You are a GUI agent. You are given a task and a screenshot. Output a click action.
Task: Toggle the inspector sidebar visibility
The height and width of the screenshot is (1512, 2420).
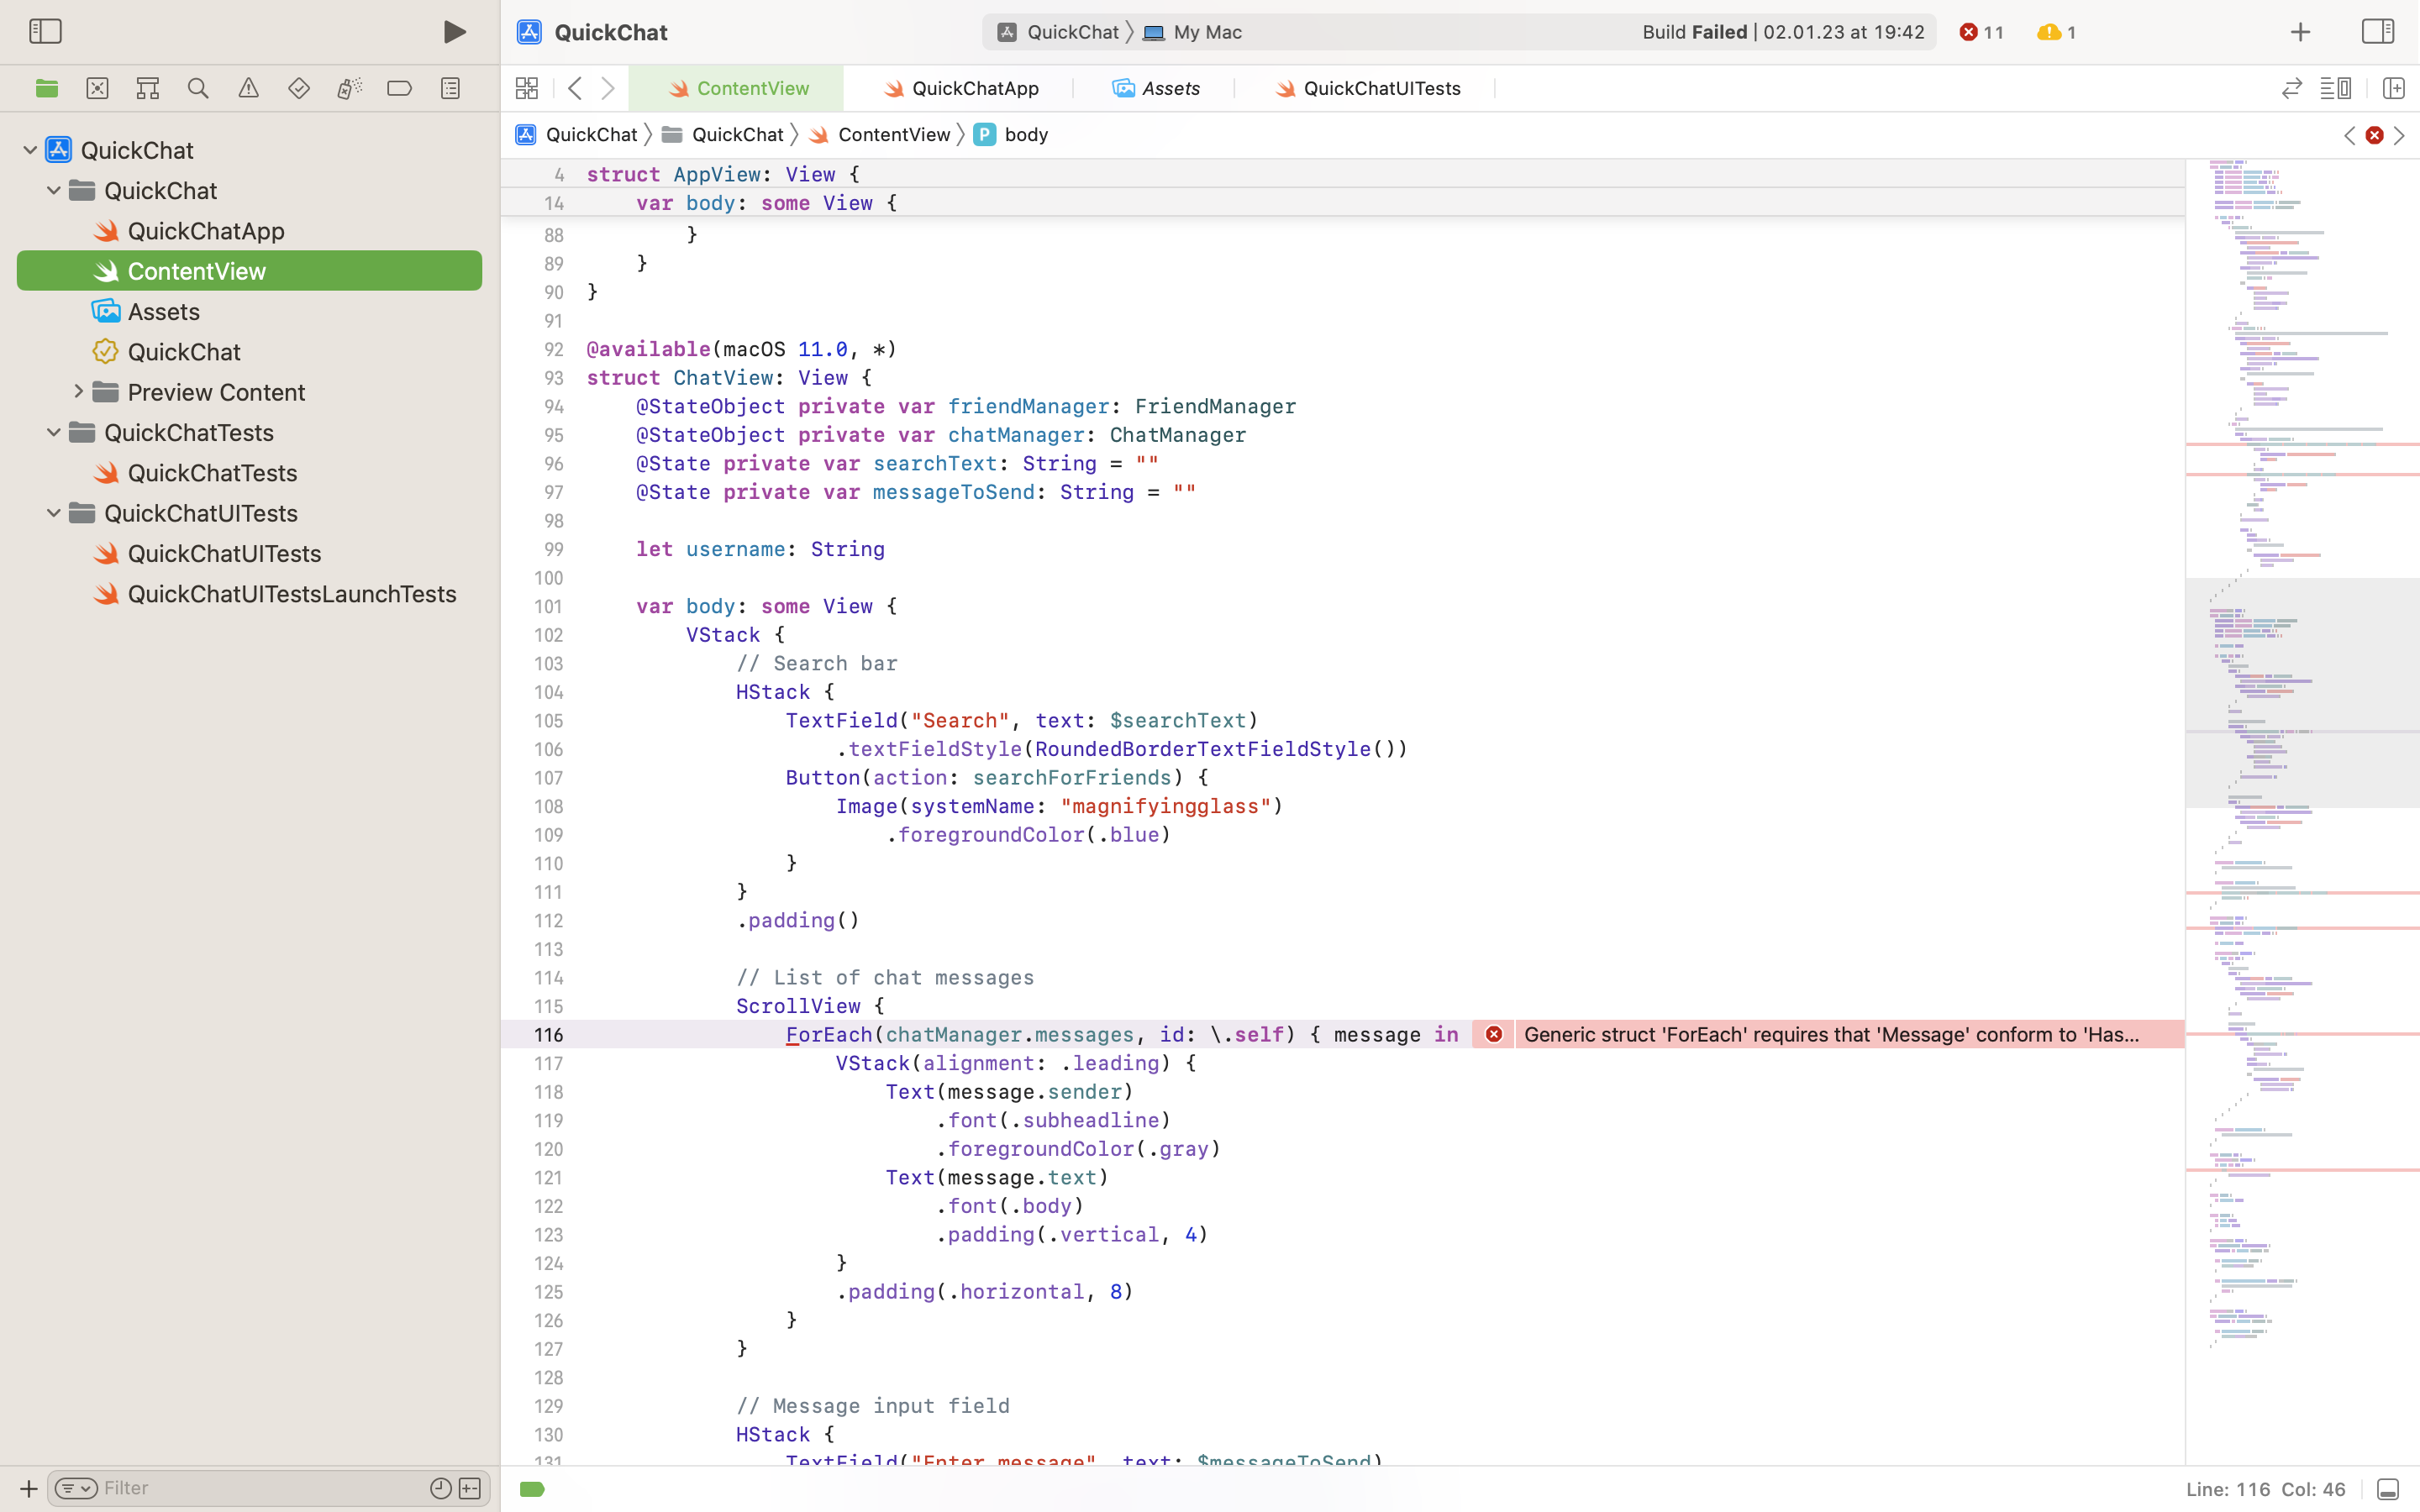click(2378, 31)
